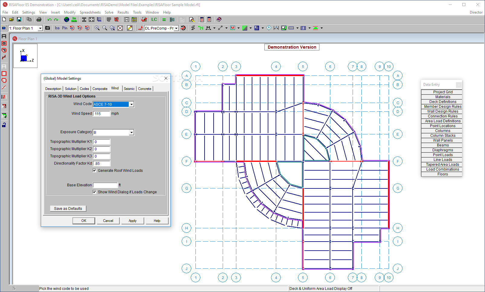Print using the printer icon
The image size is (485, 292).
tap(39, 19)
